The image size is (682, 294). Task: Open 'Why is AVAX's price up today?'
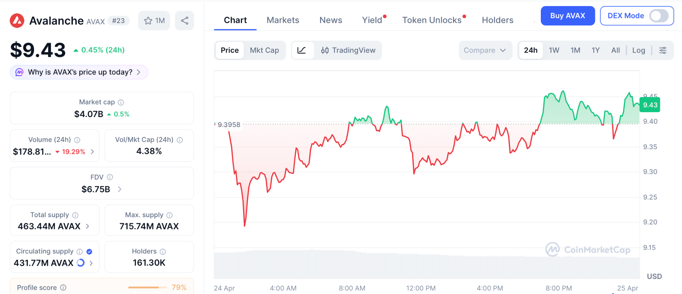[79, 72]
